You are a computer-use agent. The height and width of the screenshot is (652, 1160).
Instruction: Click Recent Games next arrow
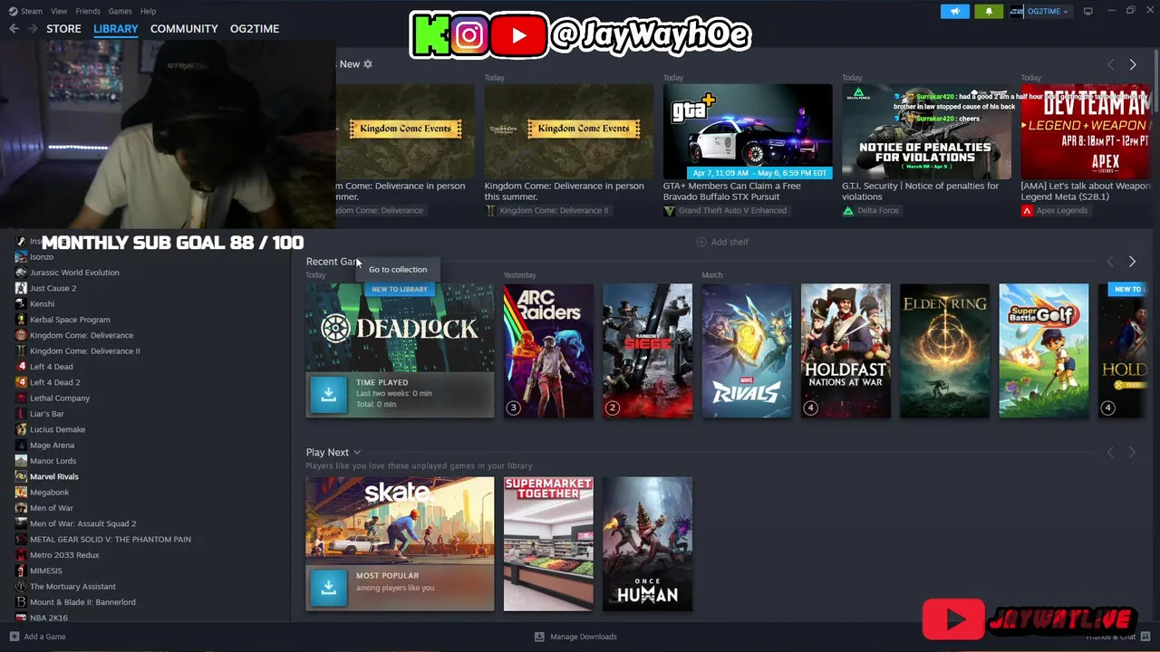(1132, 262)
